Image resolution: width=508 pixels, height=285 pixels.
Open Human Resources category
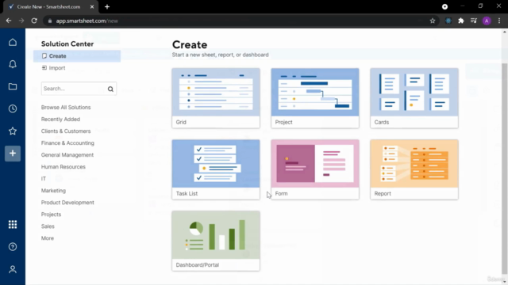tap(63, 167)
